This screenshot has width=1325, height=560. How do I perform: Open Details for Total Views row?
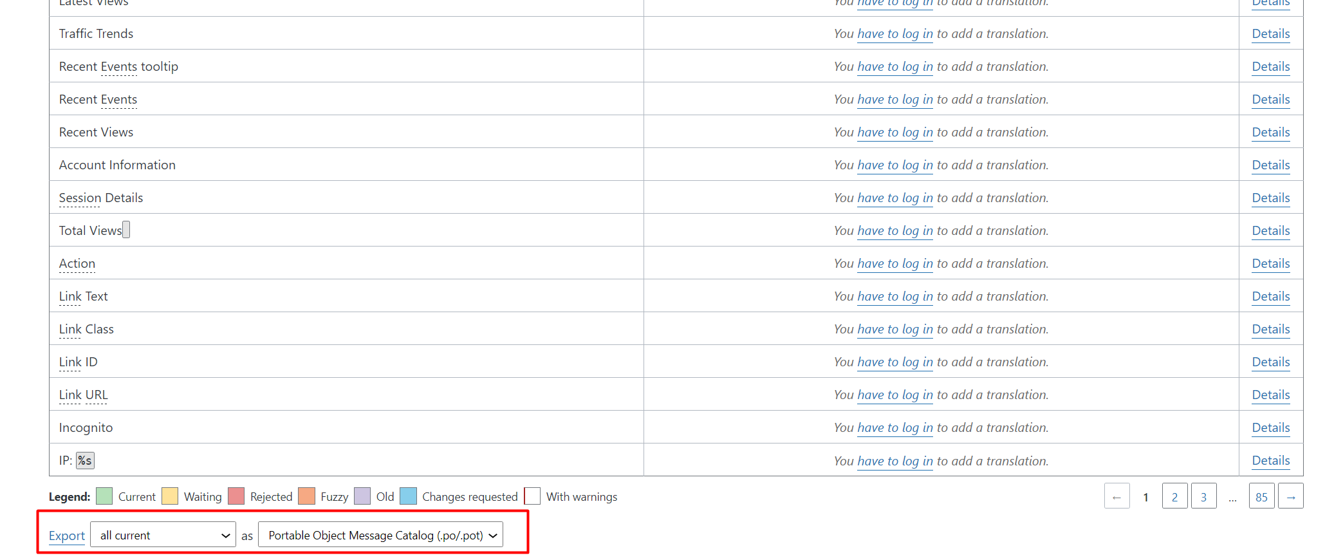[1270, 230]
